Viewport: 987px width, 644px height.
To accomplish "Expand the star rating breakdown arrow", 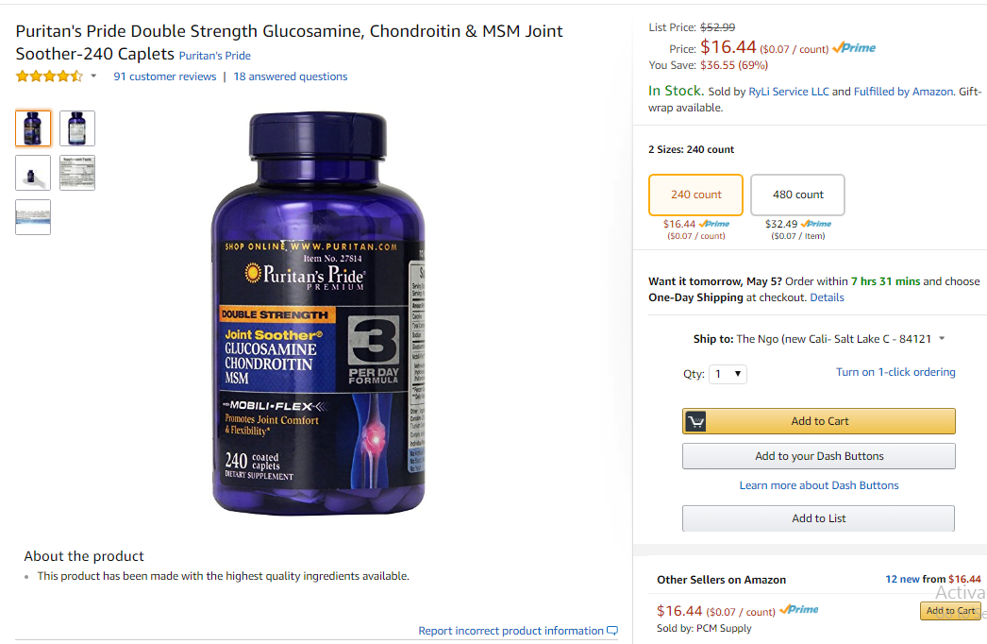I will click(93, 76).
